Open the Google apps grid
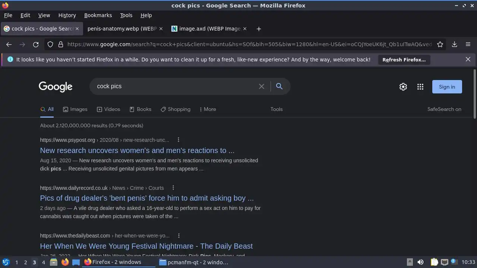Viewport: 477px width, 268px height. [x=420, y=87]
